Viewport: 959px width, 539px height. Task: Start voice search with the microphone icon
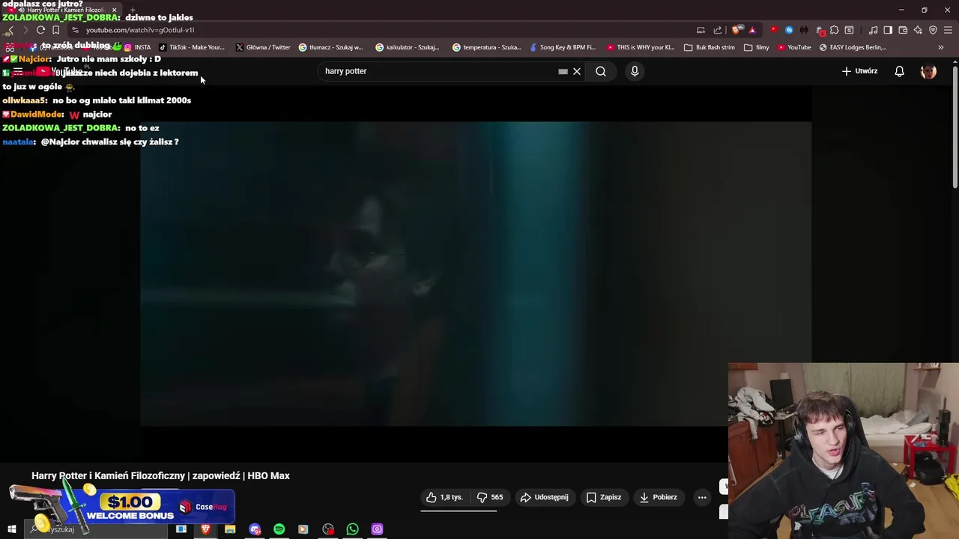coord(635,71)
